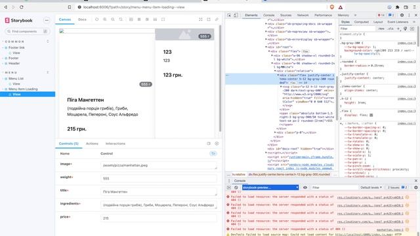Select the Canvas tab

coord(65,19)
